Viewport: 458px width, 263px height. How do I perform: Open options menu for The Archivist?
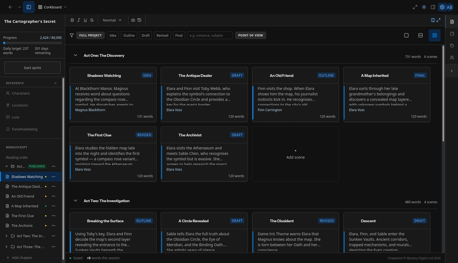click(x=54, y=226)
